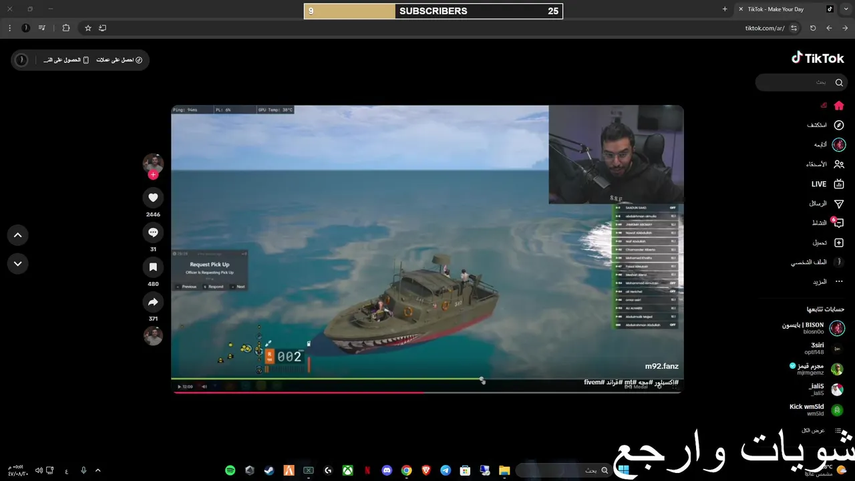The height and width of the screenshot is (481, 855).
Task: Open Following (أتابعه) in the sidebar
Action: (x=830, y=144)
